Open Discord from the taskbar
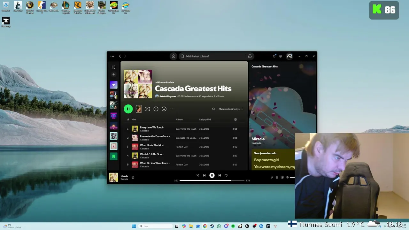 click(x=226, y=226)
